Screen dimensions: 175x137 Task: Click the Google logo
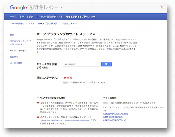click(18, 8)
